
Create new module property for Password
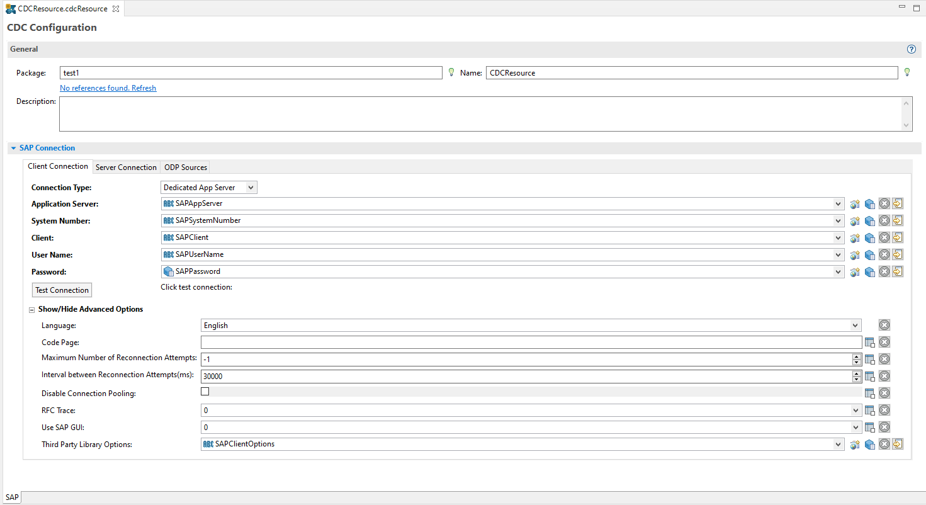point(855,272)
